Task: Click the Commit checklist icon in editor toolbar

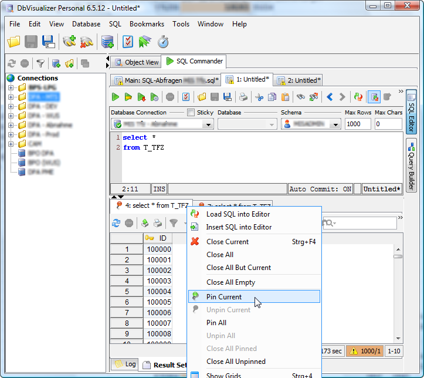Action: click(186, 97)
